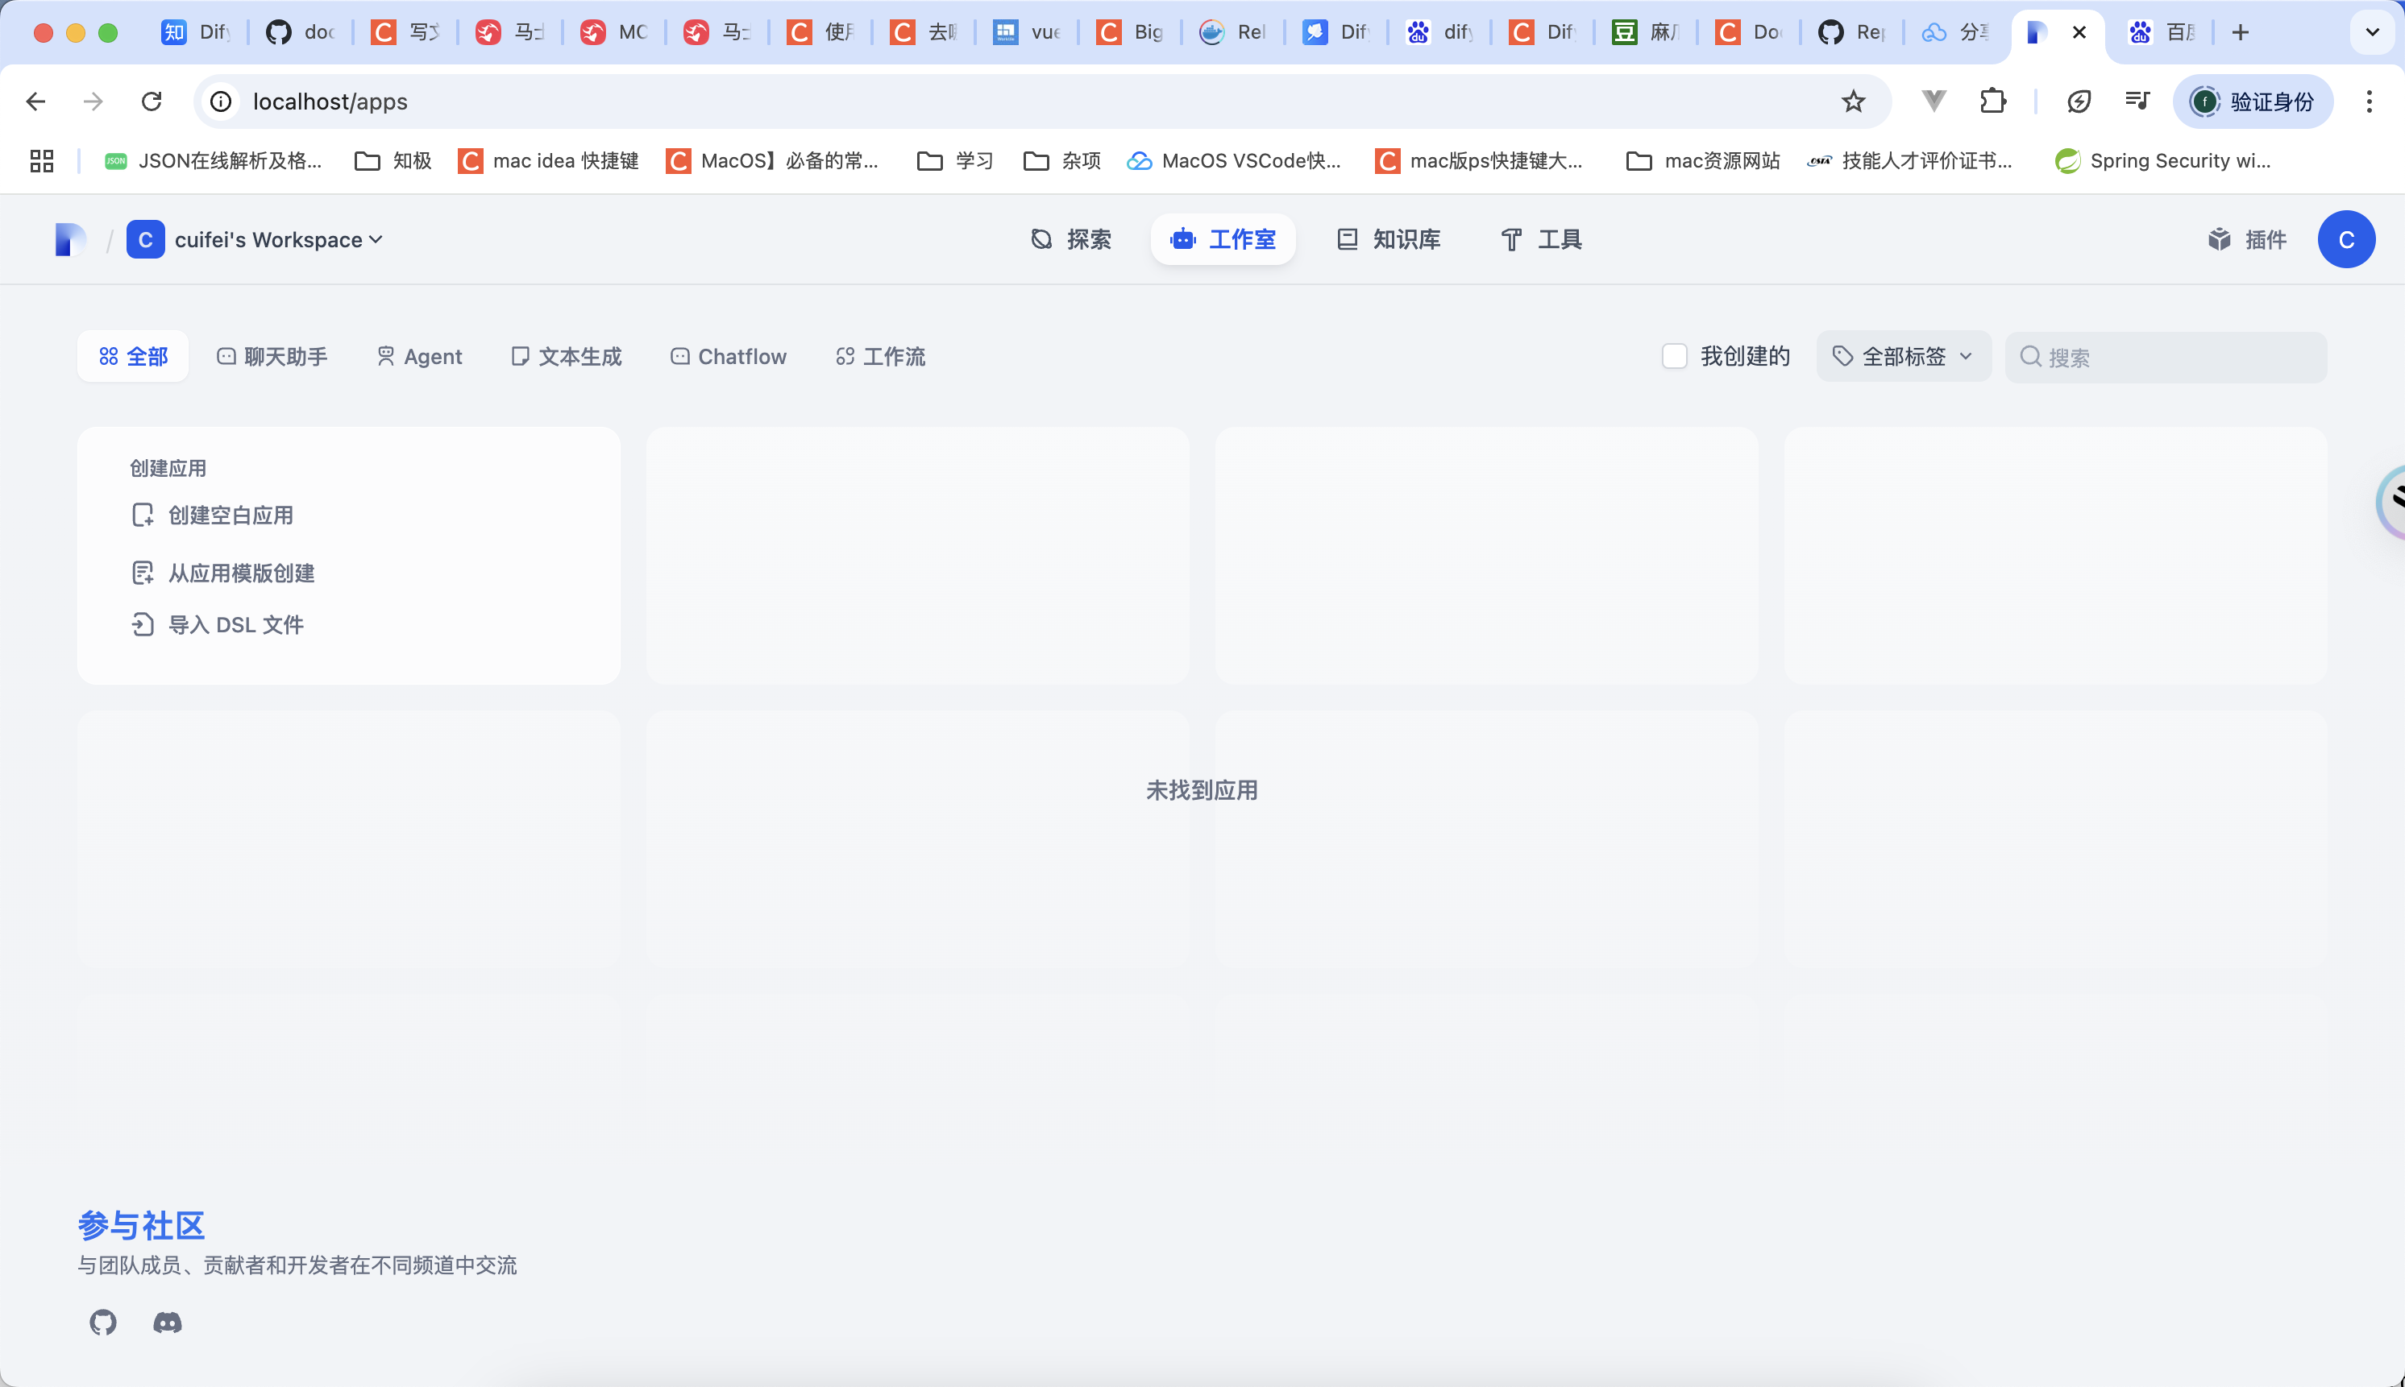Switch to the 知识库 navigation tab
The height and width of the screenshot is (1387, 2405).
point(1388,239)
